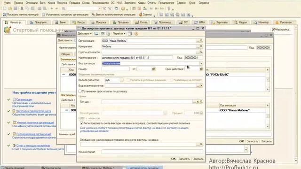This screenshot has height=169, width=301.
Task: Click the New document icon in the main toolbar
Action: 5,8
